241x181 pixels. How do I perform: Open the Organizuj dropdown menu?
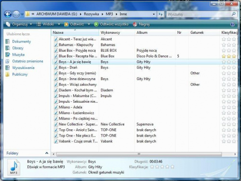(19, 24)
